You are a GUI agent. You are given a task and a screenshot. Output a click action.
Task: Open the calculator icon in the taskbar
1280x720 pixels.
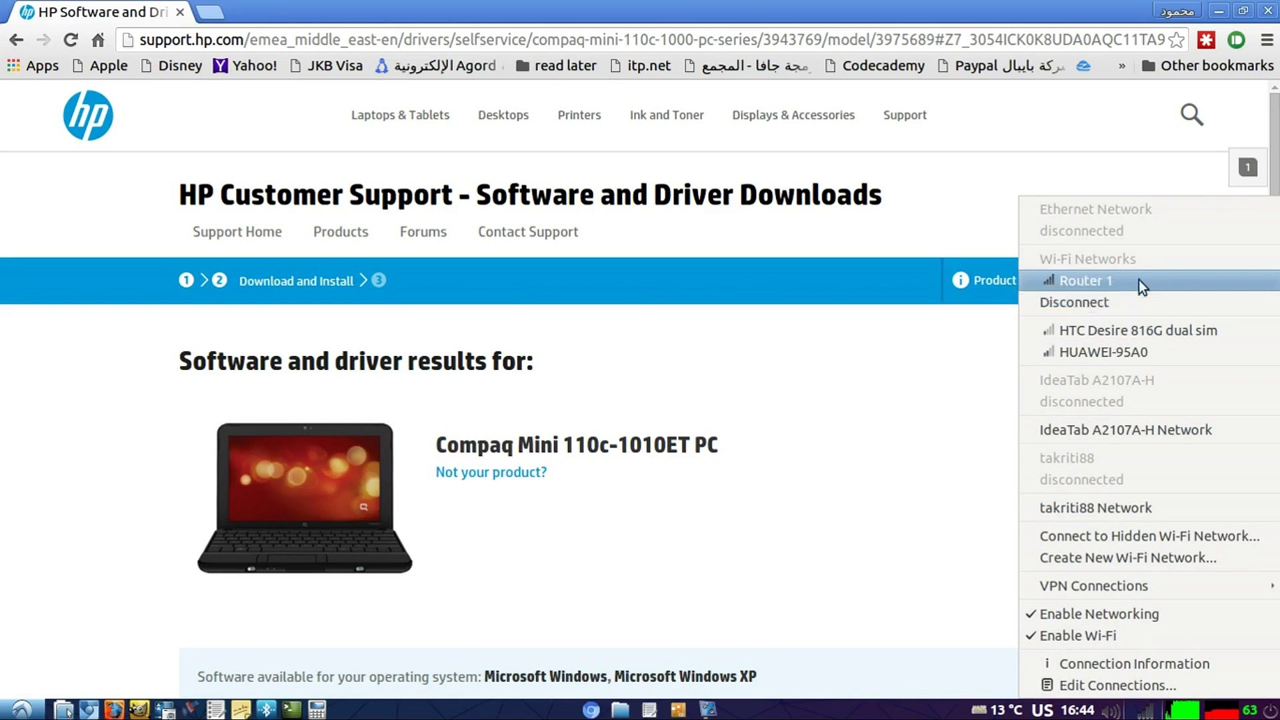317,709
